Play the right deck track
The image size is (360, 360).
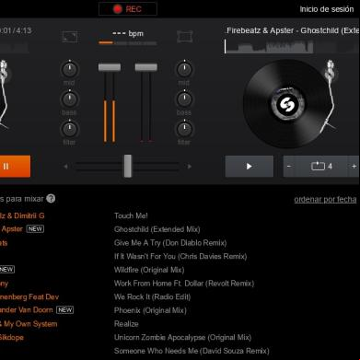[250, 166]
